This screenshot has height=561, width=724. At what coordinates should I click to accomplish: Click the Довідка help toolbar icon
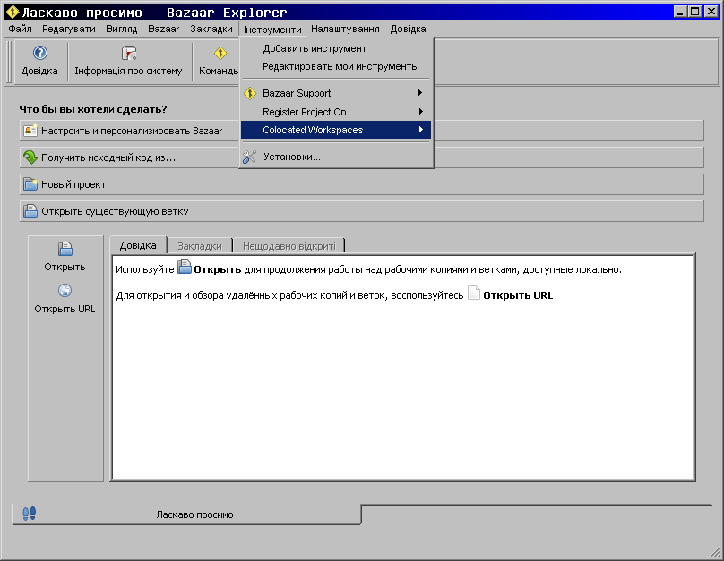(39, 54)
